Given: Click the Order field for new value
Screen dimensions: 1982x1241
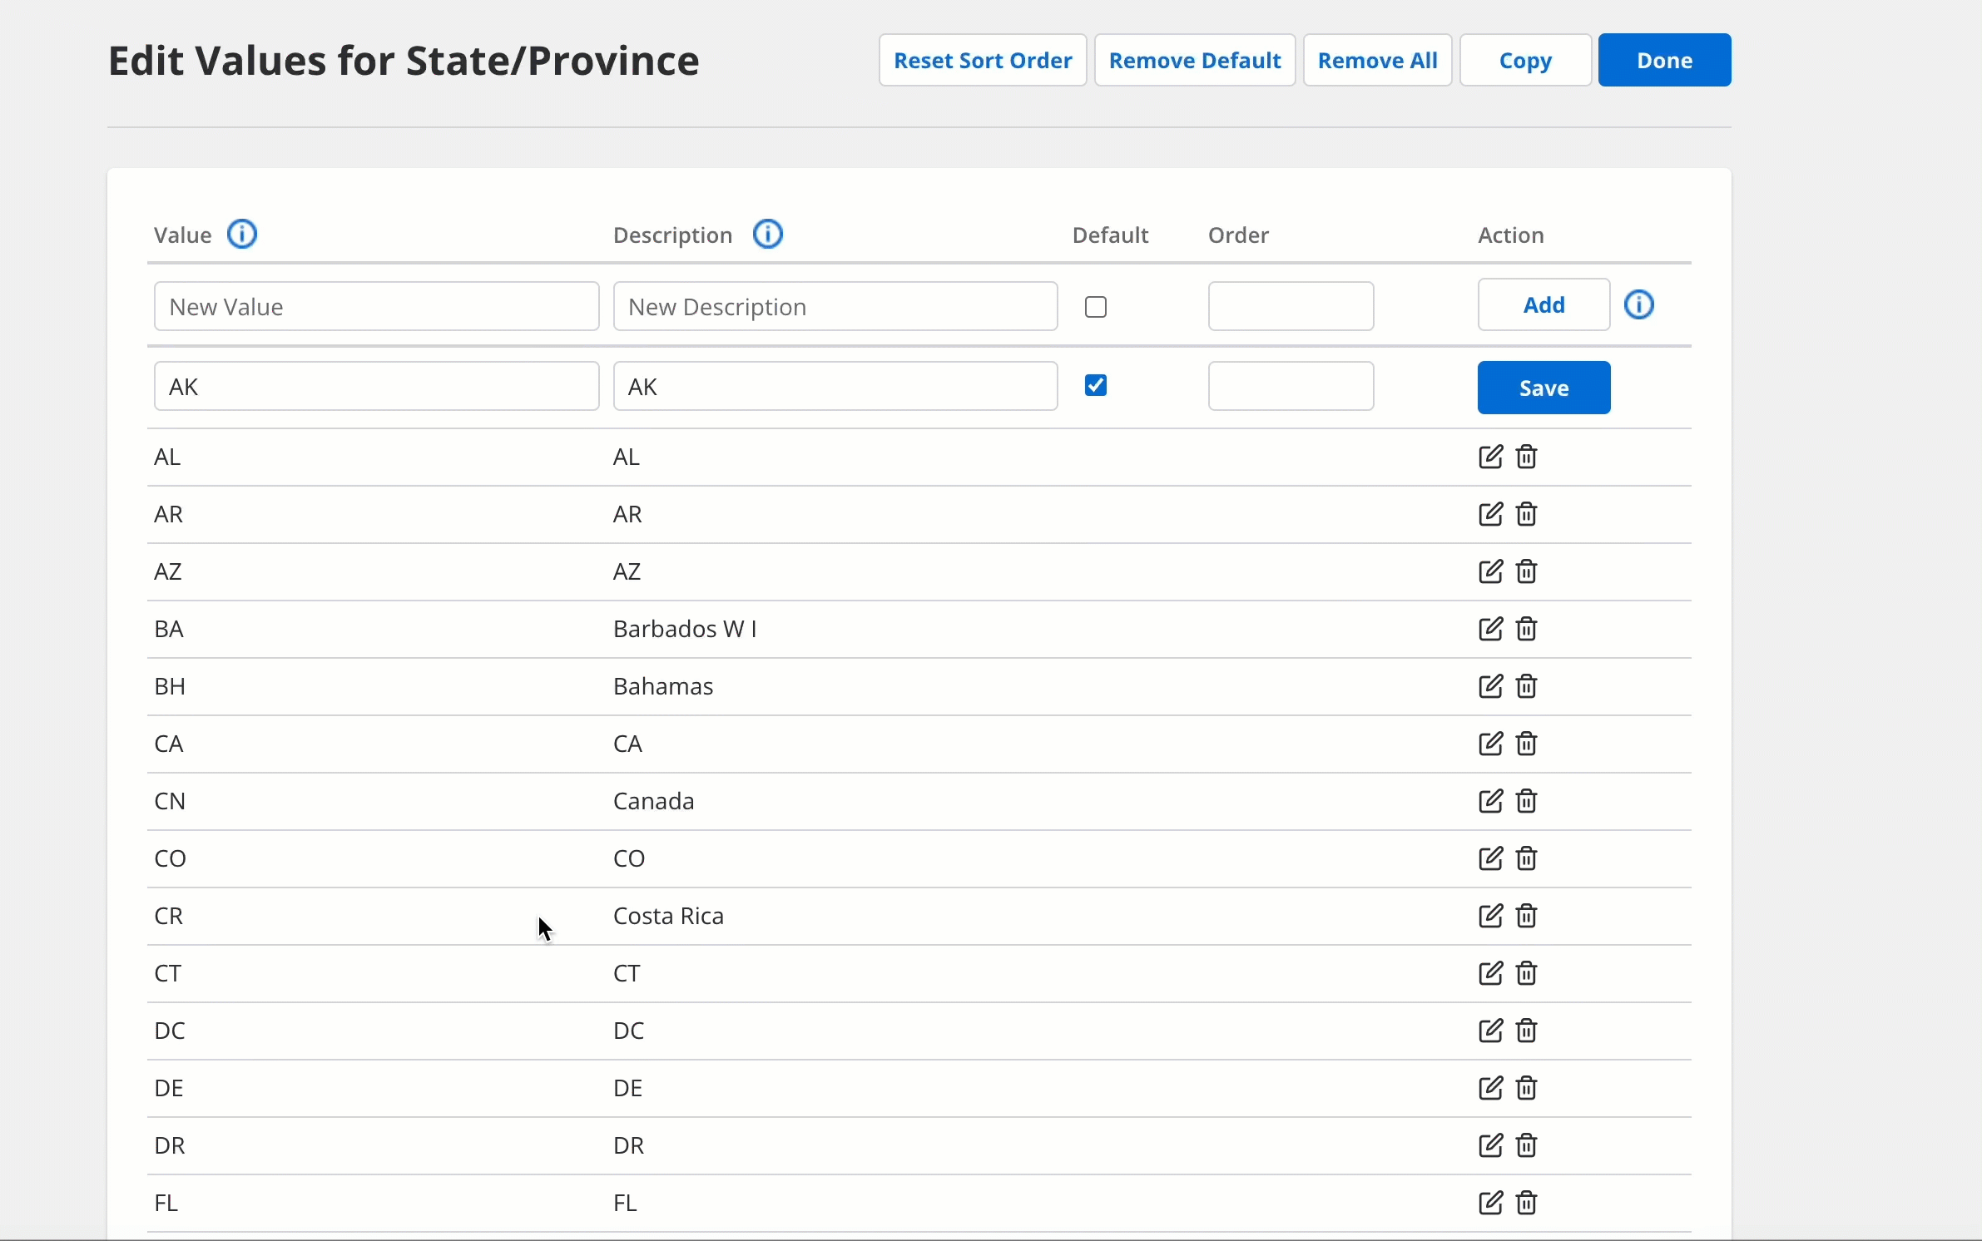Looking at the screenshot, I should click(x=1291, y=306).
